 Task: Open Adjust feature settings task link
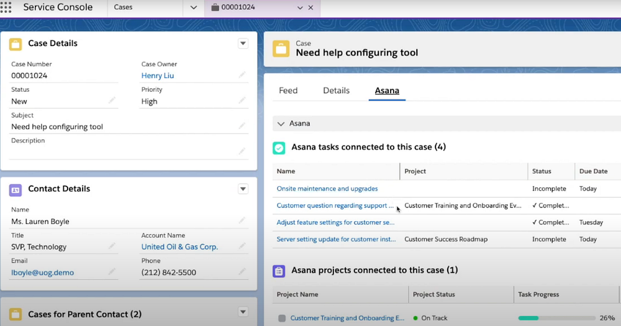(x=335, y=222)
